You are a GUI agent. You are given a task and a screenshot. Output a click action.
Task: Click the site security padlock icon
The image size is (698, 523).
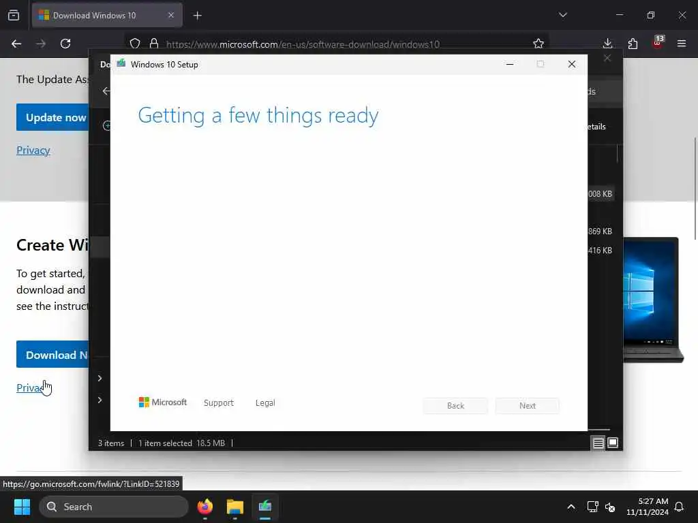pos(154,44)
